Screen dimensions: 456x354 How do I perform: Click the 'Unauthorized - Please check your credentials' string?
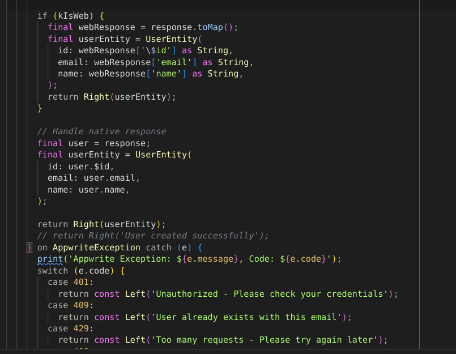(x=270, y=294)
